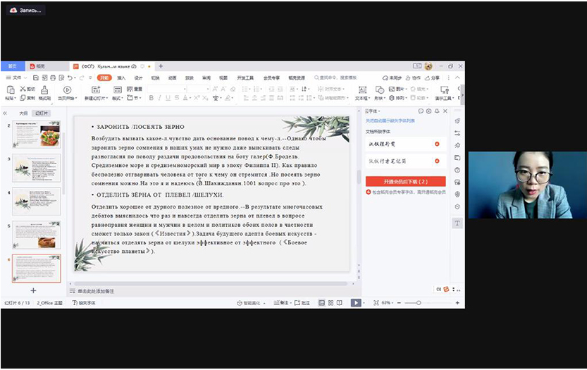Click the red member font download button
The image size is (587, 370).
click(405, 181)
